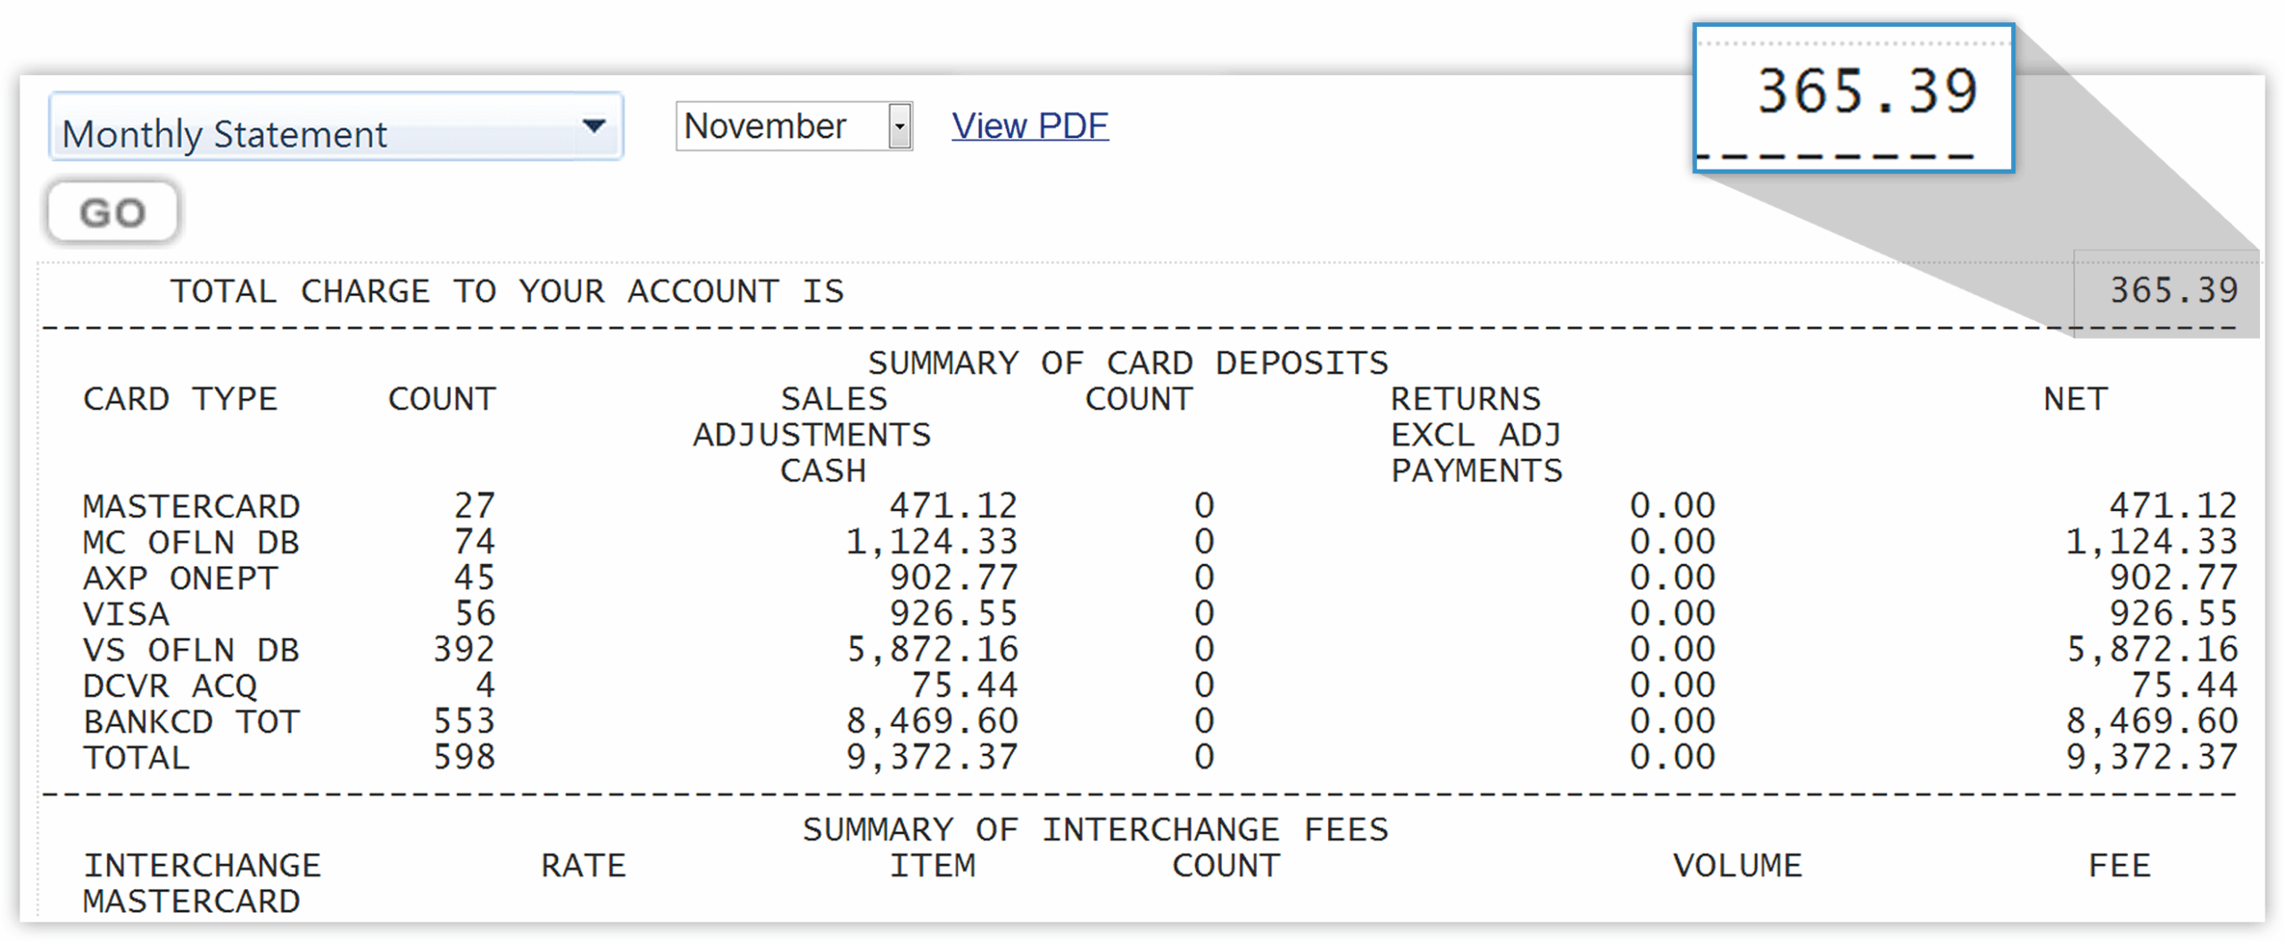Click the SUMMARY OF INTERCHANGE FEES heading
The image size is (2285, 942).
(x=1094, y=830)
